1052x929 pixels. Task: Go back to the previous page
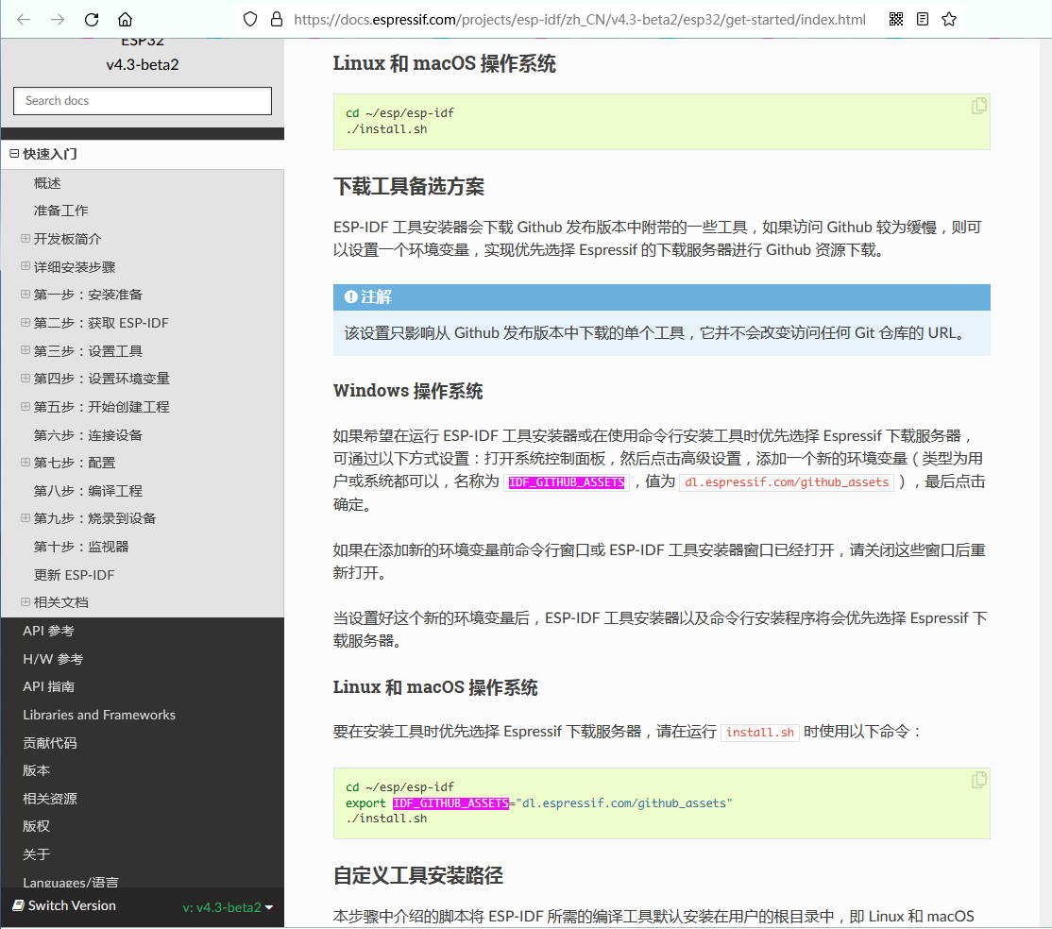pyautogui.click(x=24, y=20)
